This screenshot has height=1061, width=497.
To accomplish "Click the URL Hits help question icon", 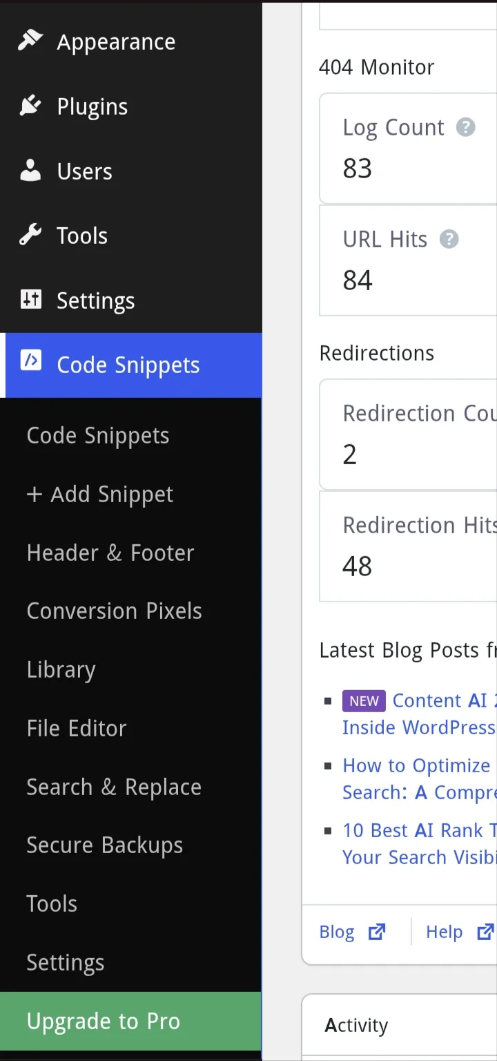I will coord(449,239).
